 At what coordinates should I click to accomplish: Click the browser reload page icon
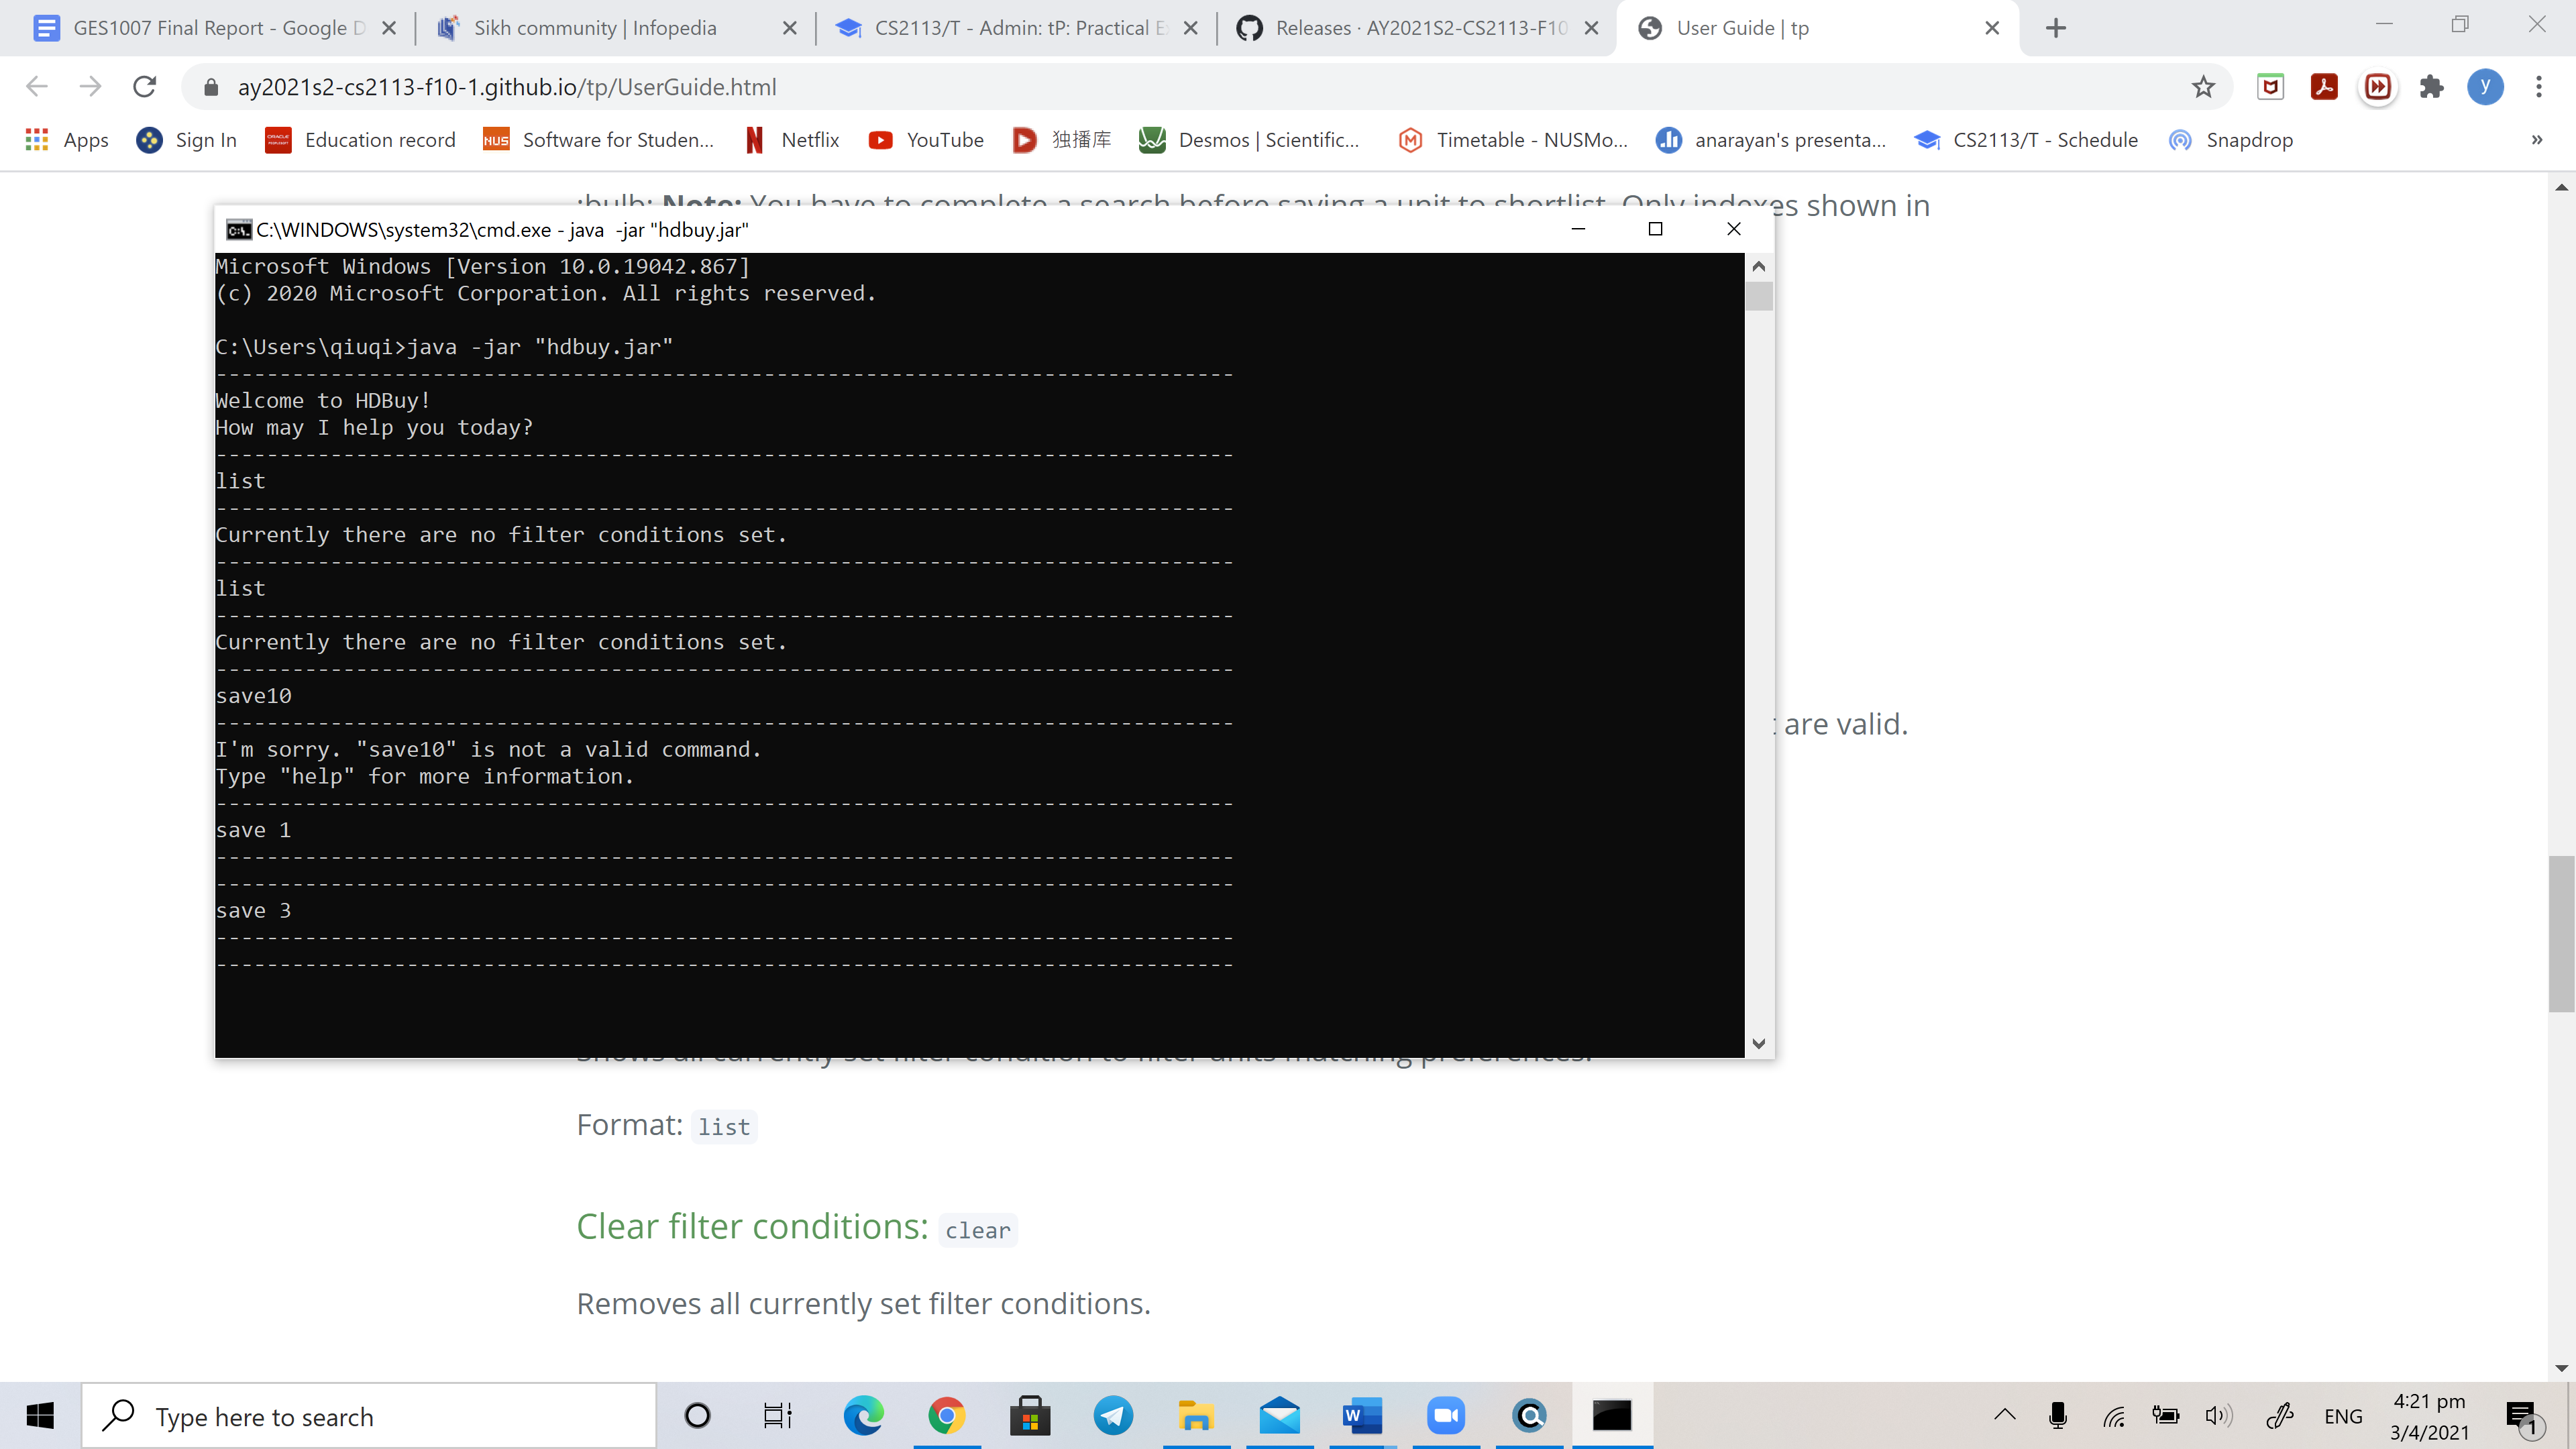coord(145,87)
